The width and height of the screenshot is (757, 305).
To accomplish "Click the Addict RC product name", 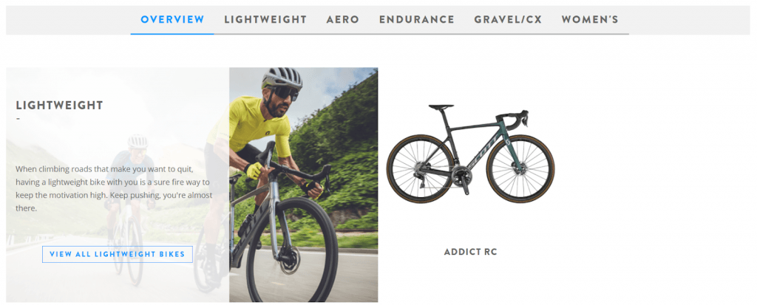I will pyautogui.click(x=470, y=252).
